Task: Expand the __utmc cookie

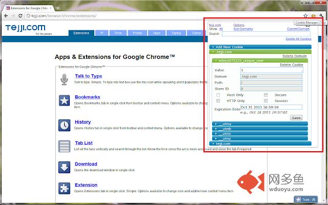Action: (260, 134)
